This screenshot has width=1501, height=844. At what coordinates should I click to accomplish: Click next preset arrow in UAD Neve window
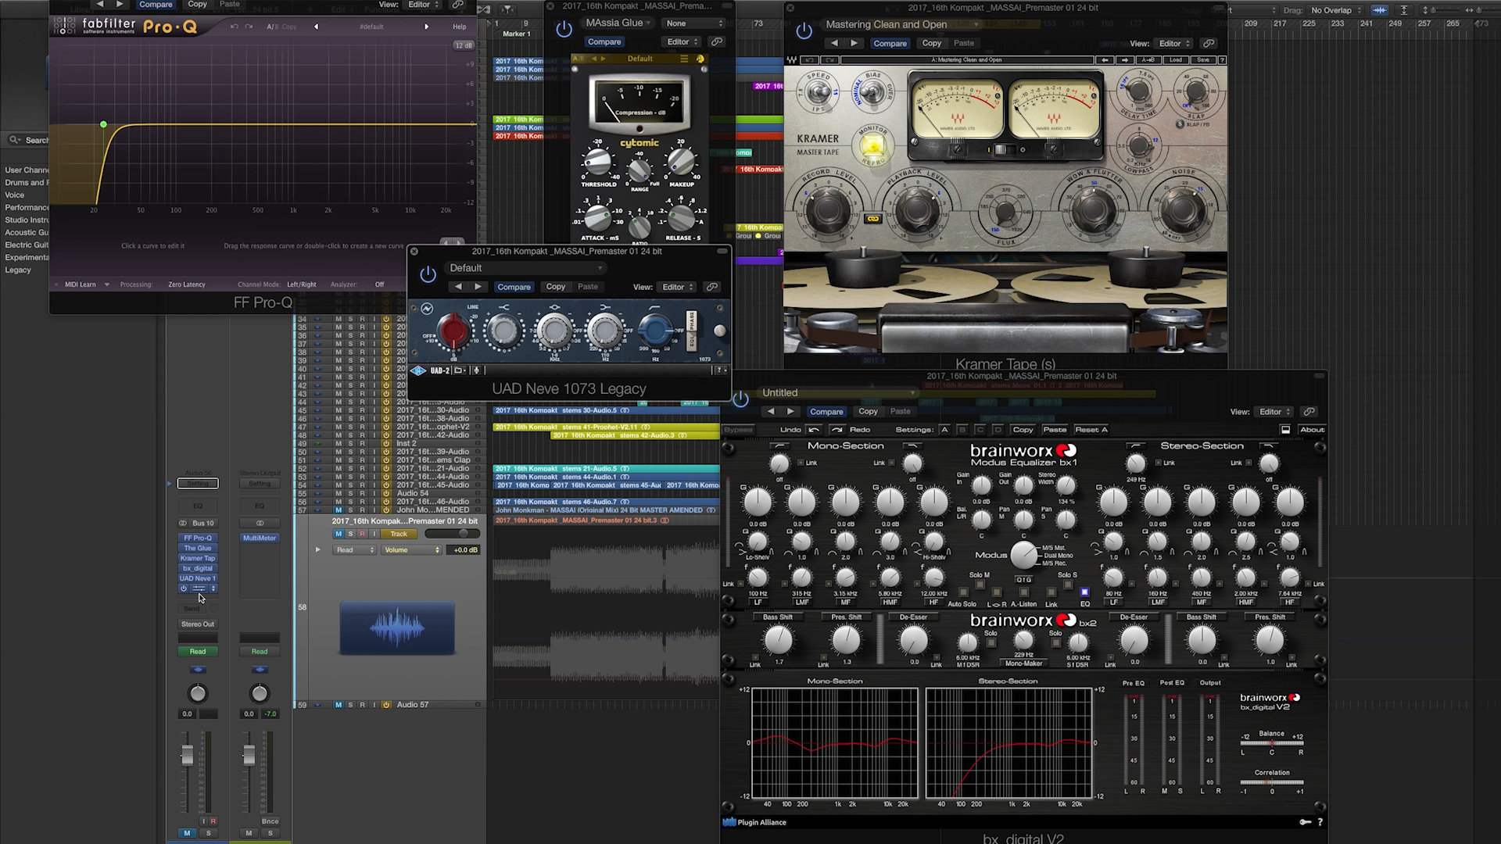[x=478, y=287]
